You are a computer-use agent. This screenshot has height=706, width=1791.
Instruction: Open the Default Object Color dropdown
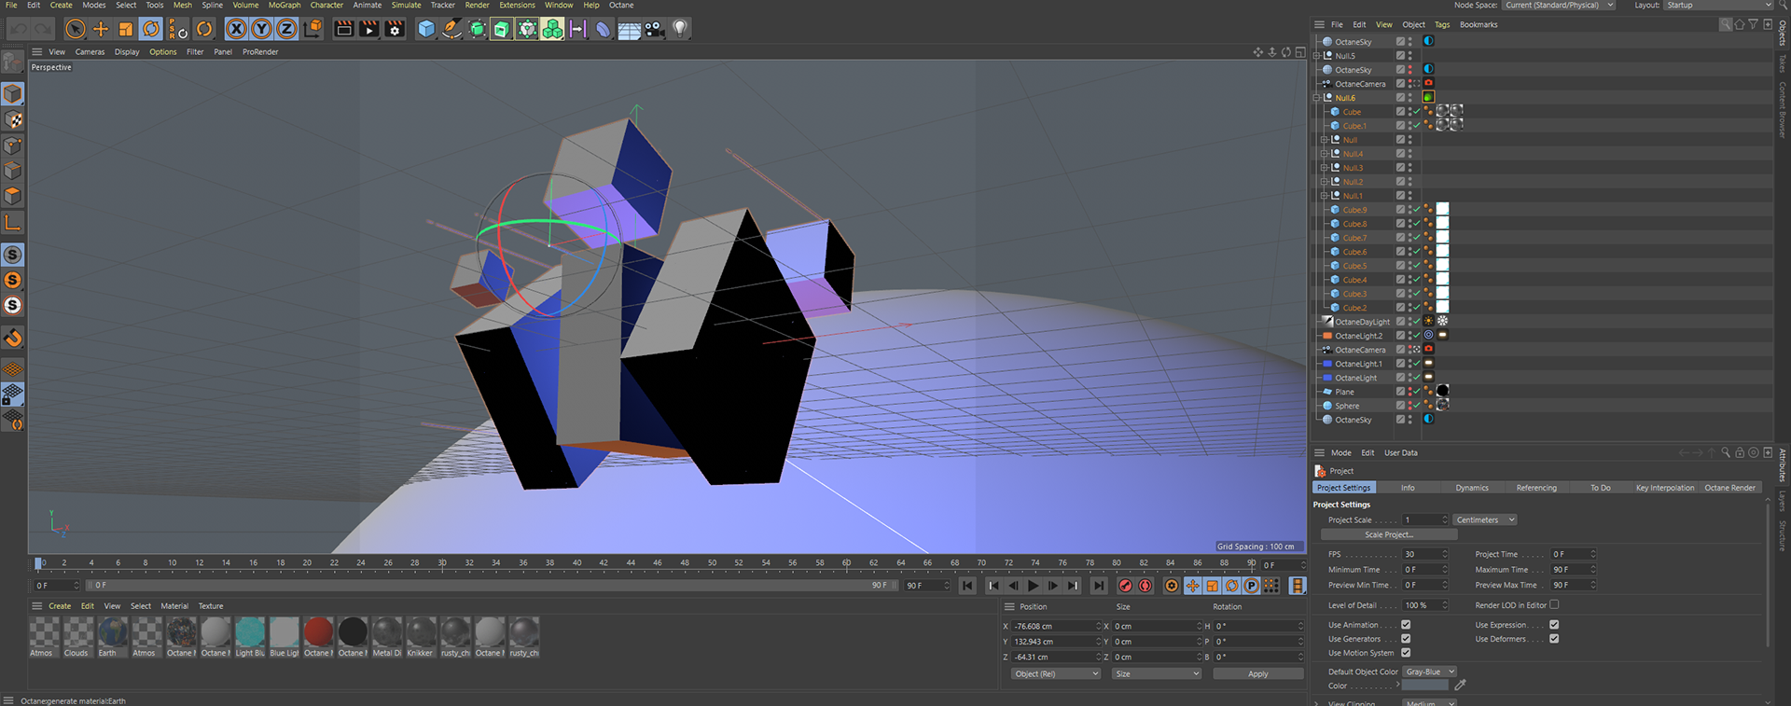click(x=1430, y=671)
